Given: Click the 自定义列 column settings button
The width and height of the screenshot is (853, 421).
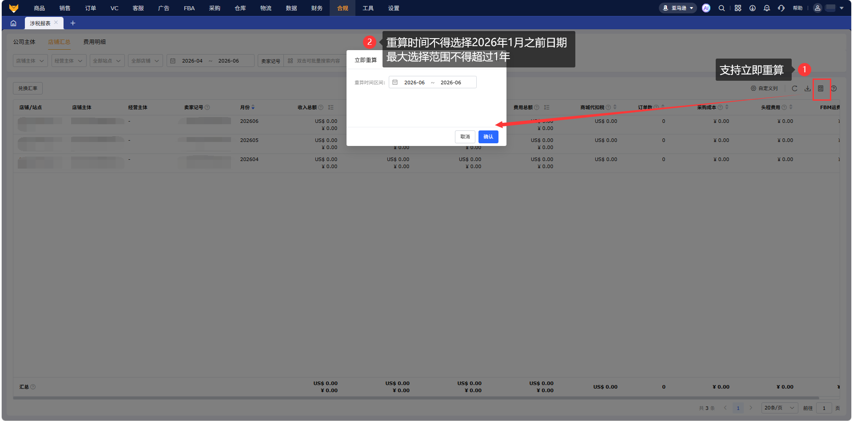Looking at the screenshot, I should point(765,88).
